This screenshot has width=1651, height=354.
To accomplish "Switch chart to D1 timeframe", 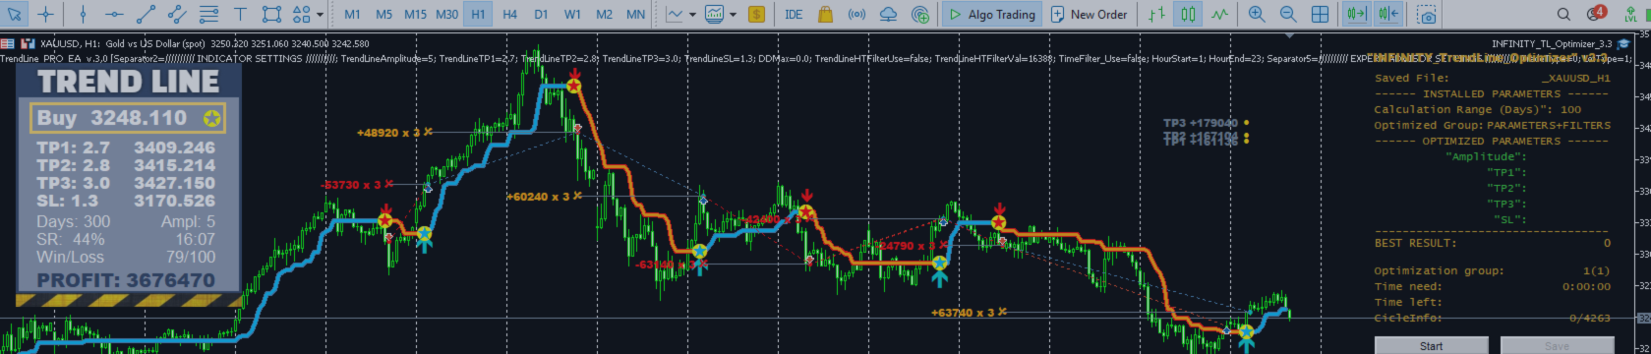I will (541, 15).
